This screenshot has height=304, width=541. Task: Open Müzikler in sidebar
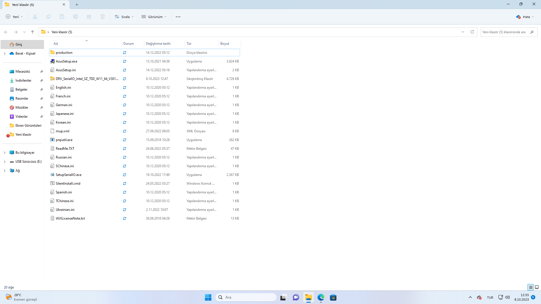22,108
